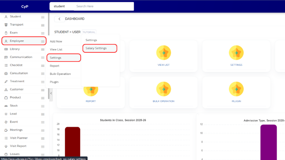Collapse the sidebar with the arrow handle
This screenshot has width=285, height=160.
(51, 93)
